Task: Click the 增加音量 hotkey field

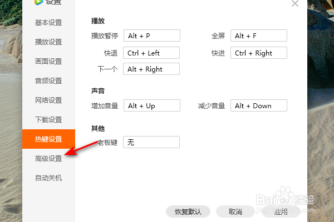Action: click(x=152, y=105)
